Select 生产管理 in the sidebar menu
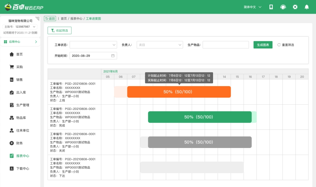This screenshot has height=187, width=316. tap(22, 105)
